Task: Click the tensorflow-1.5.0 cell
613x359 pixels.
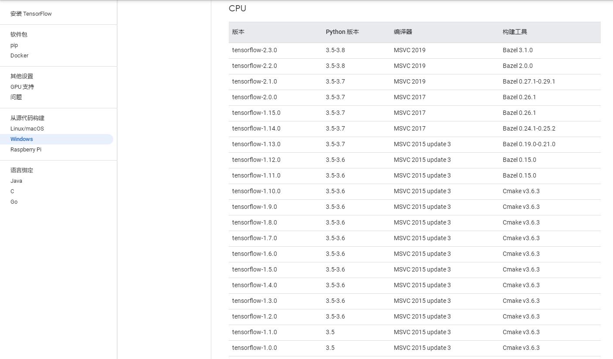Action: coord(254,269)
